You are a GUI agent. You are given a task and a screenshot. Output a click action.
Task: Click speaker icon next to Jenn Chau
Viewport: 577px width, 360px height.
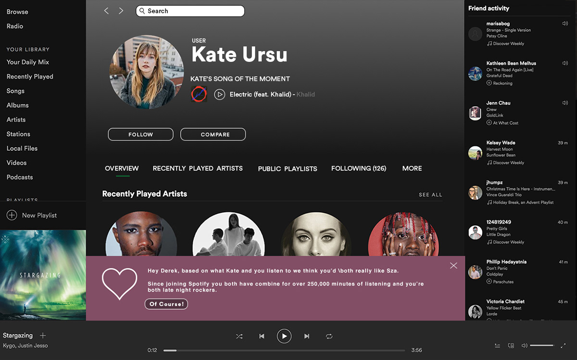pyautogui.click(x=565, y=103)
